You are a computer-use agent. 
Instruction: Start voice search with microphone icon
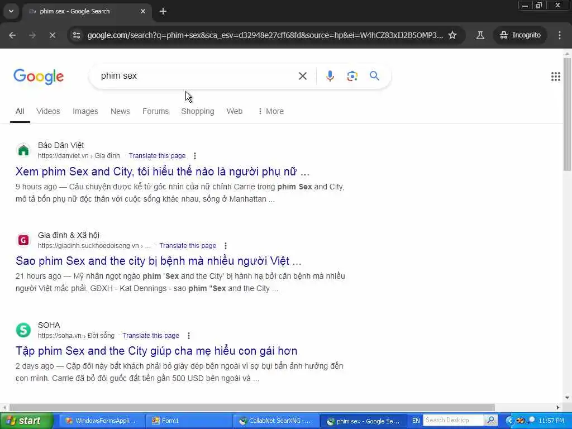click(330, 76)
